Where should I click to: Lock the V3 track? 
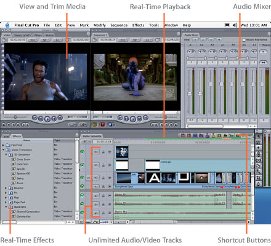coord(103,165)
